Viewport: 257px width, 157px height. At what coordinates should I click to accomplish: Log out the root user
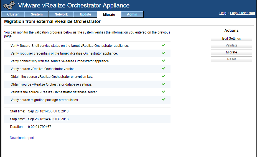coord(243,13)
